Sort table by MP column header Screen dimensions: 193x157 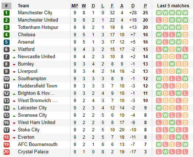(x=75, y=6)
